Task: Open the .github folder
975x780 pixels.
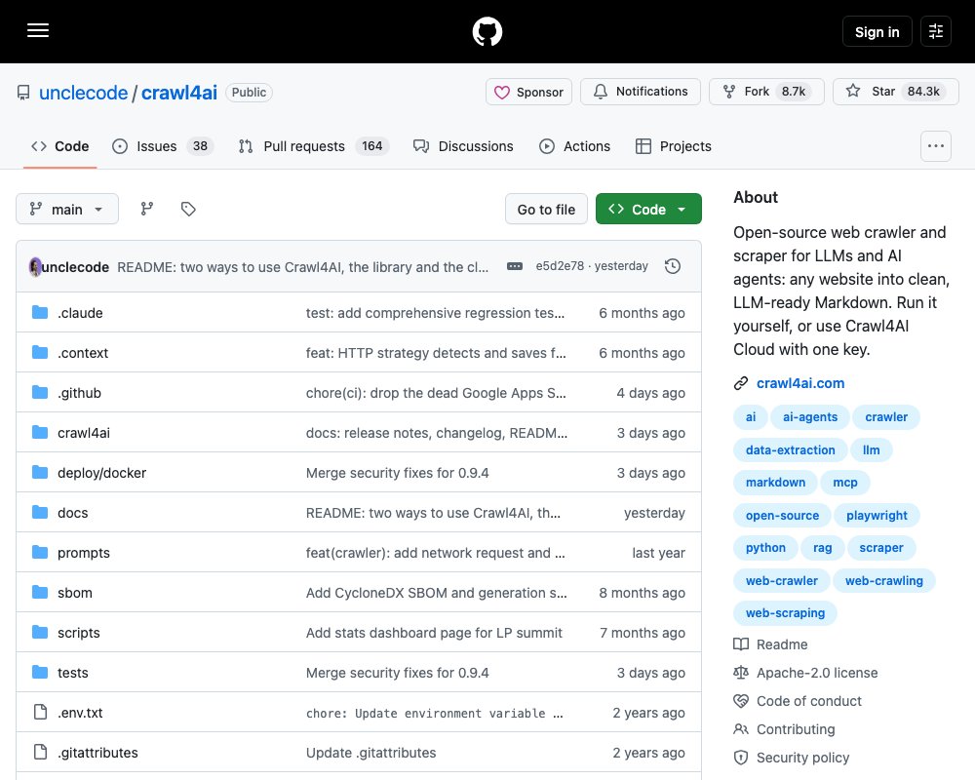Action: 79,393
